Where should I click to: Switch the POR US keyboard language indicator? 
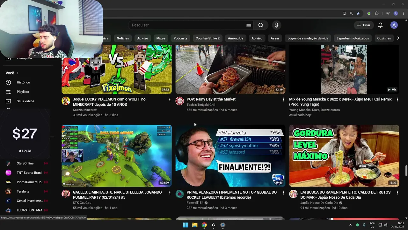coord(372,225)
